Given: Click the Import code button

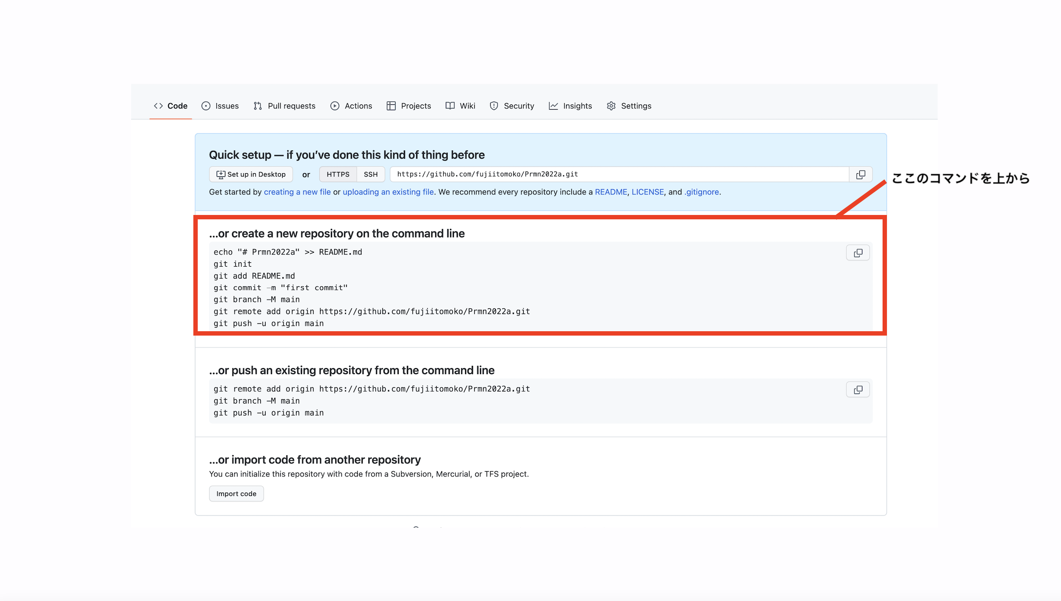Looking at the screenshot, I should coord(236,494).
